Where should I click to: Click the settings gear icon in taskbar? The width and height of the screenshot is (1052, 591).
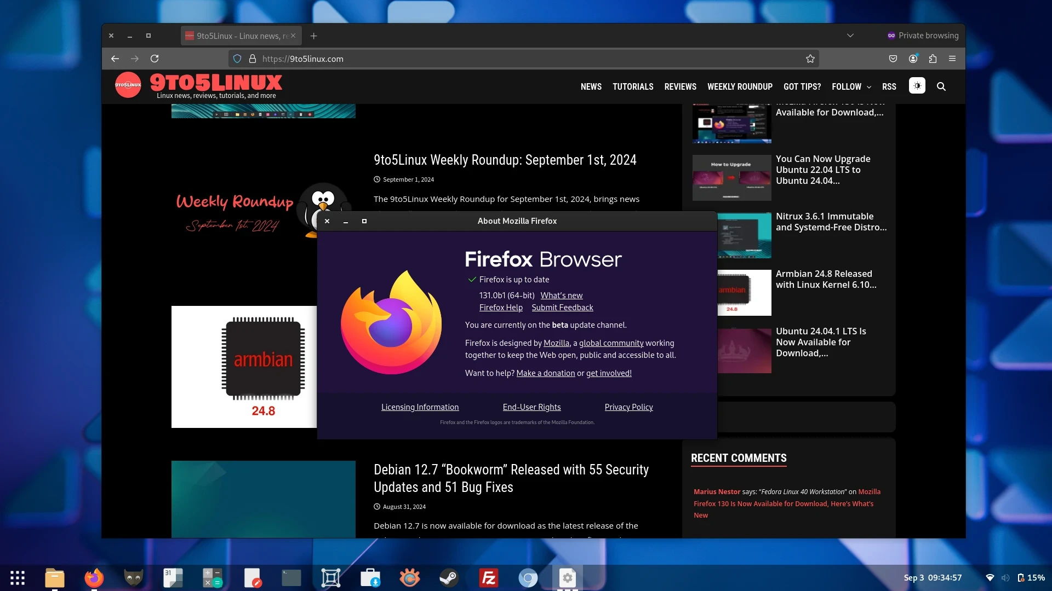pos(568,577)
